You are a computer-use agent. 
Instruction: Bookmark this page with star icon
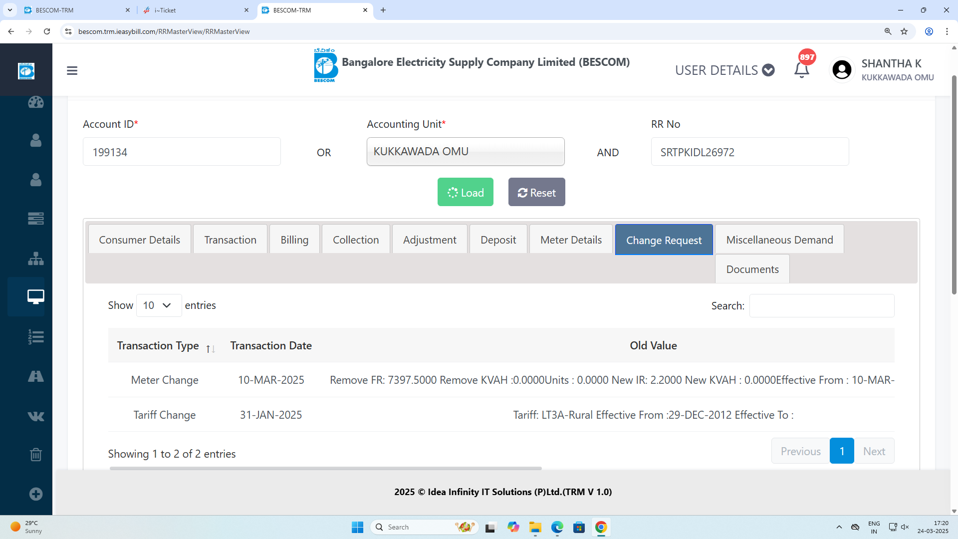coord(904,31)
